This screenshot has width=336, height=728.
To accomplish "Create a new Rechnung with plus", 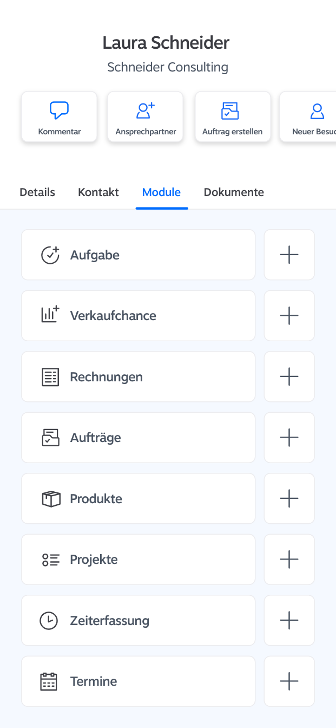I will (289, 376).
